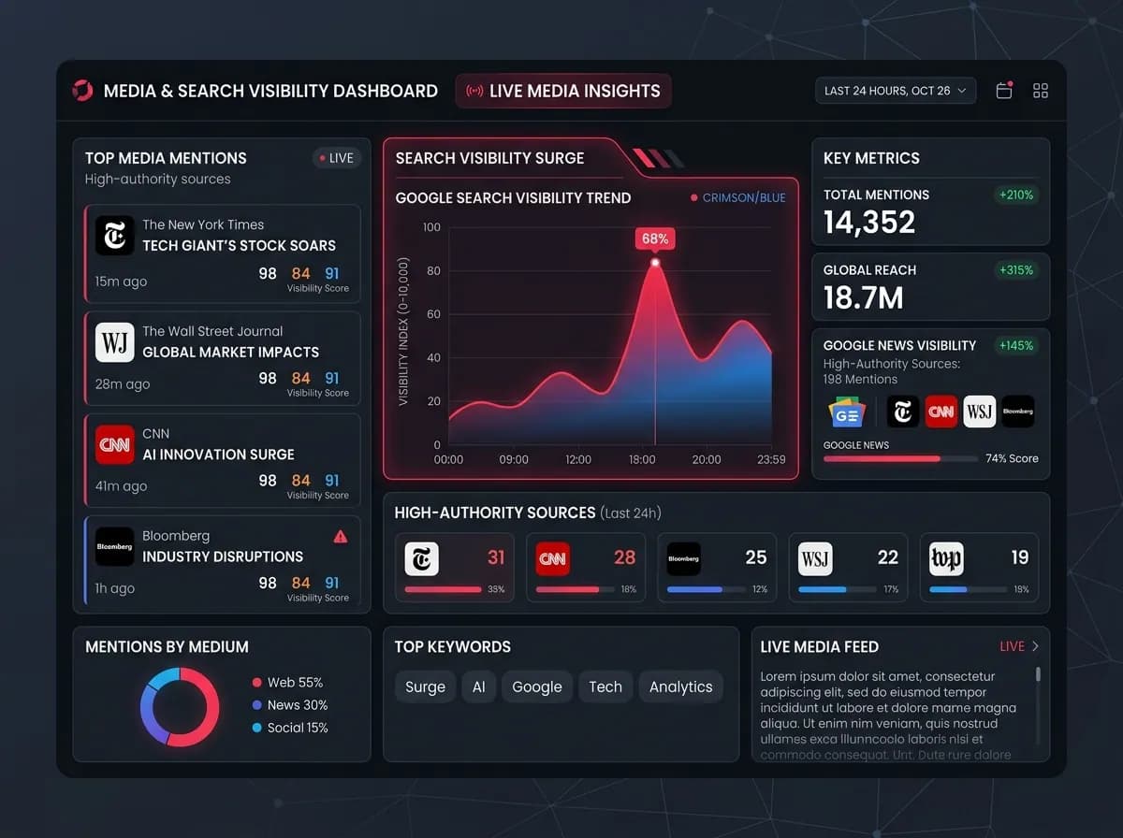This screenshot has height=838, width=1123.
Task: Click the Analytics keyword chip
Action: tap(681, 686)
